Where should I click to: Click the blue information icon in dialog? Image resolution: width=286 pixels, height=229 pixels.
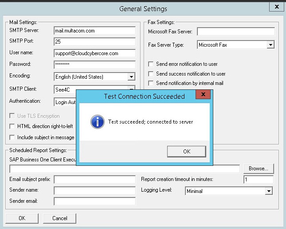tap(97, 121)
